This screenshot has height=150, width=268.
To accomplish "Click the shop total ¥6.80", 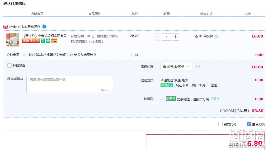I will 257,111.
